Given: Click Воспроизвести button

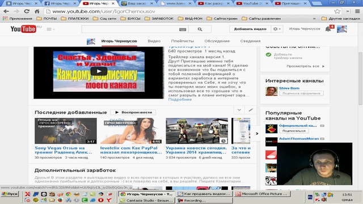Looking at the screenshot, I should tap(133, 112).
